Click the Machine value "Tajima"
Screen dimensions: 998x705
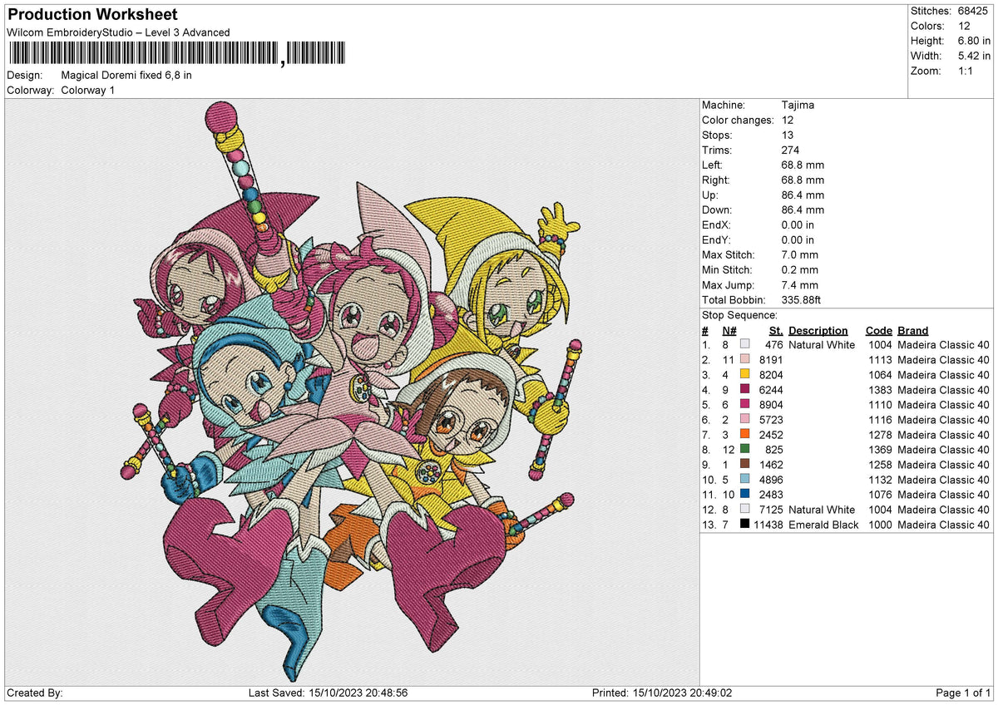pos(798,106)
